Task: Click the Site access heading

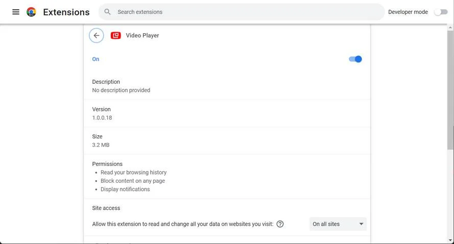Action: (x=106, y=208)
